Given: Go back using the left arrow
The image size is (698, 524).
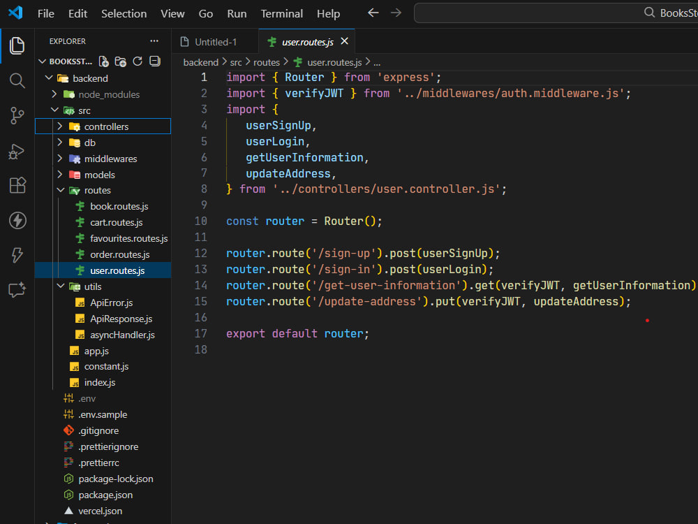Looking at the screenshot, I should [x=373, y=13].
